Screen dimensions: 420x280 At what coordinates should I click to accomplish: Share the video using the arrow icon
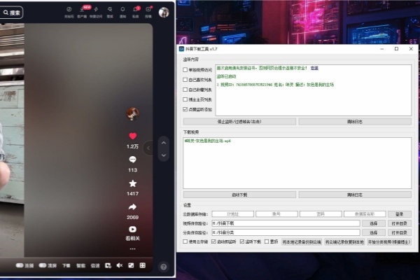[132, 207]
